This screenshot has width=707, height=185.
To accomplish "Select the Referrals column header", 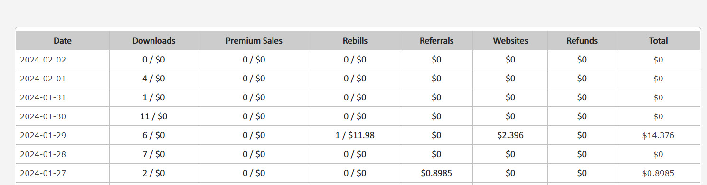I will pyautogui.click(x=436, y=41).
